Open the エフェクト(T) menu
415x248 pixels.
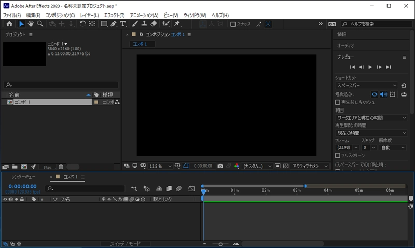pyautogui.click(x=114, y=16)
